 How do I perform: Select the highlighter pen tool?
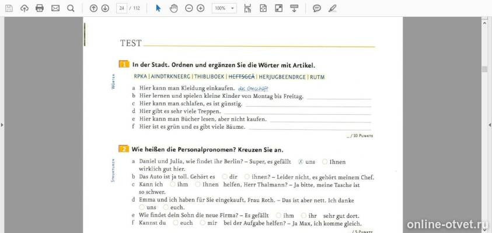point(332,8)
